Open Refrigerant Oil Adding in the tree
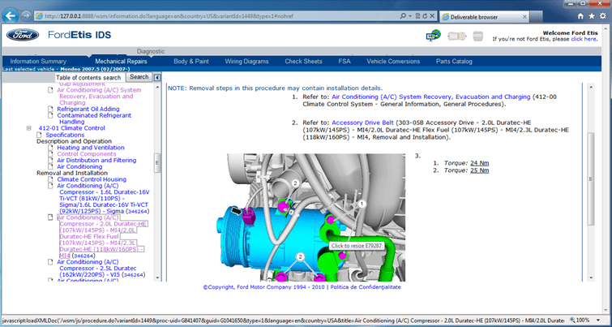This screenshot has width=612, height=327. pyautogui.click(x=88, y=109)
